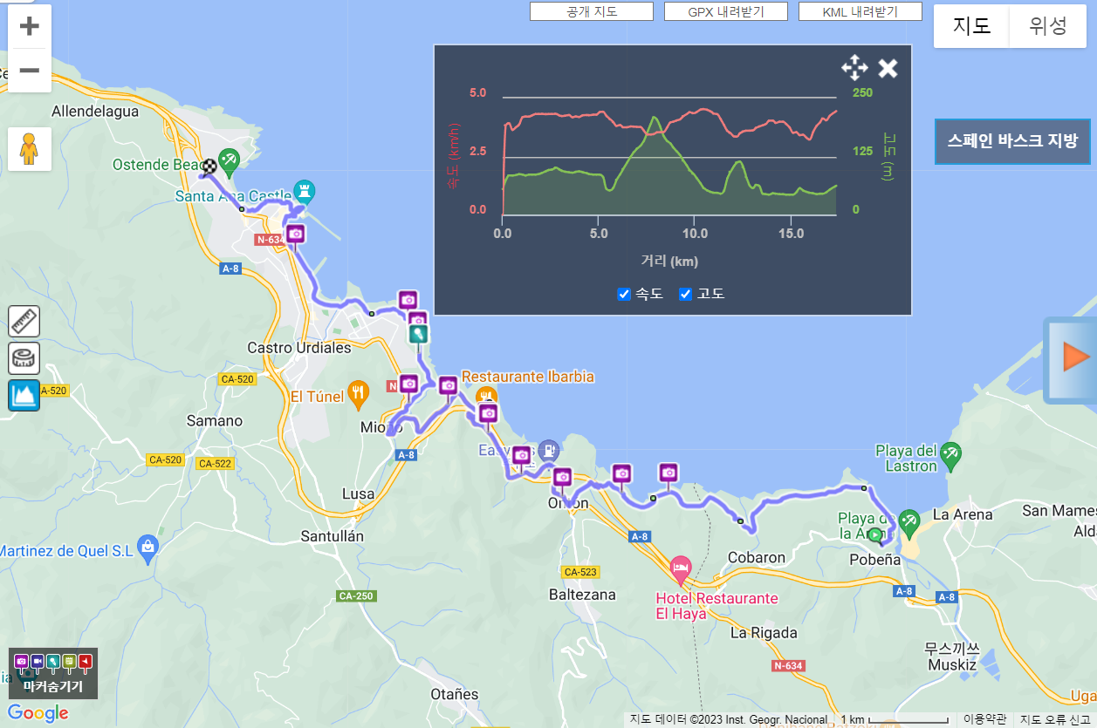
Task: Open camera marker above Onton label
Action: [x=562, y=477]
